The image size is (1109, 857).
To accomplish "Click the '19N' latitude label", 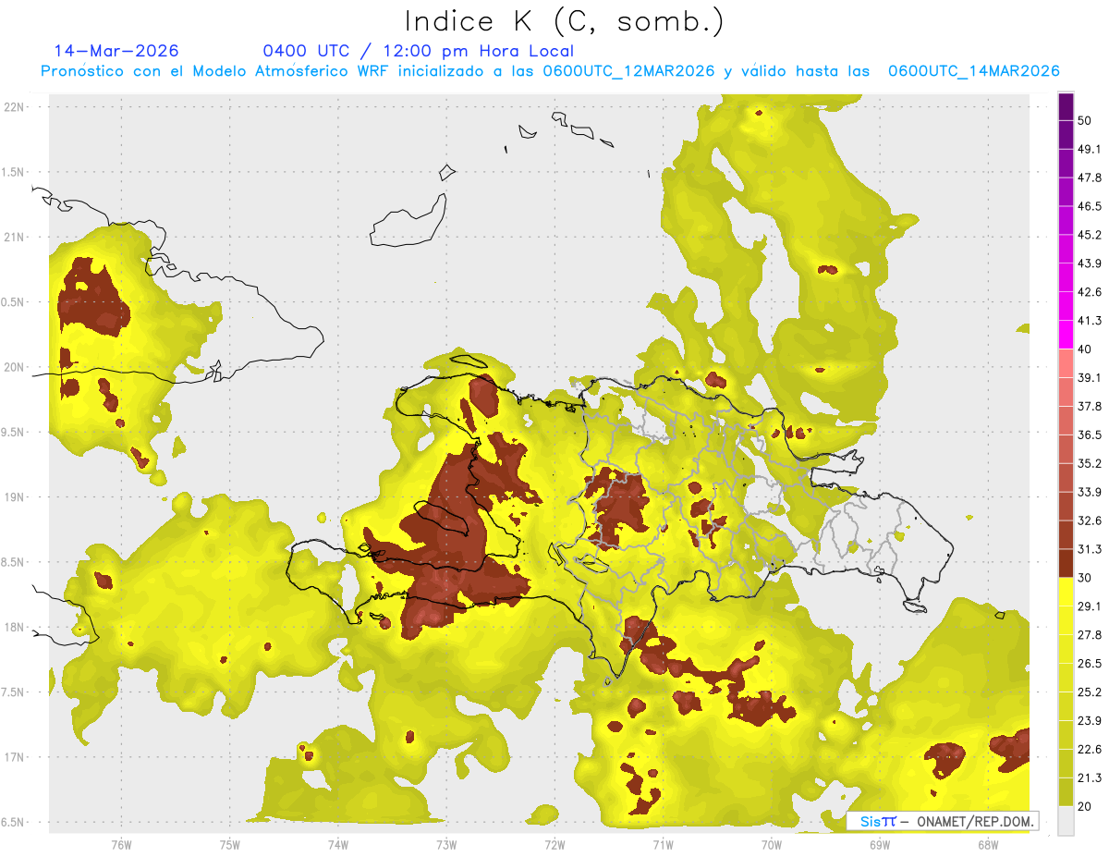I will click(x=14, y=496).
